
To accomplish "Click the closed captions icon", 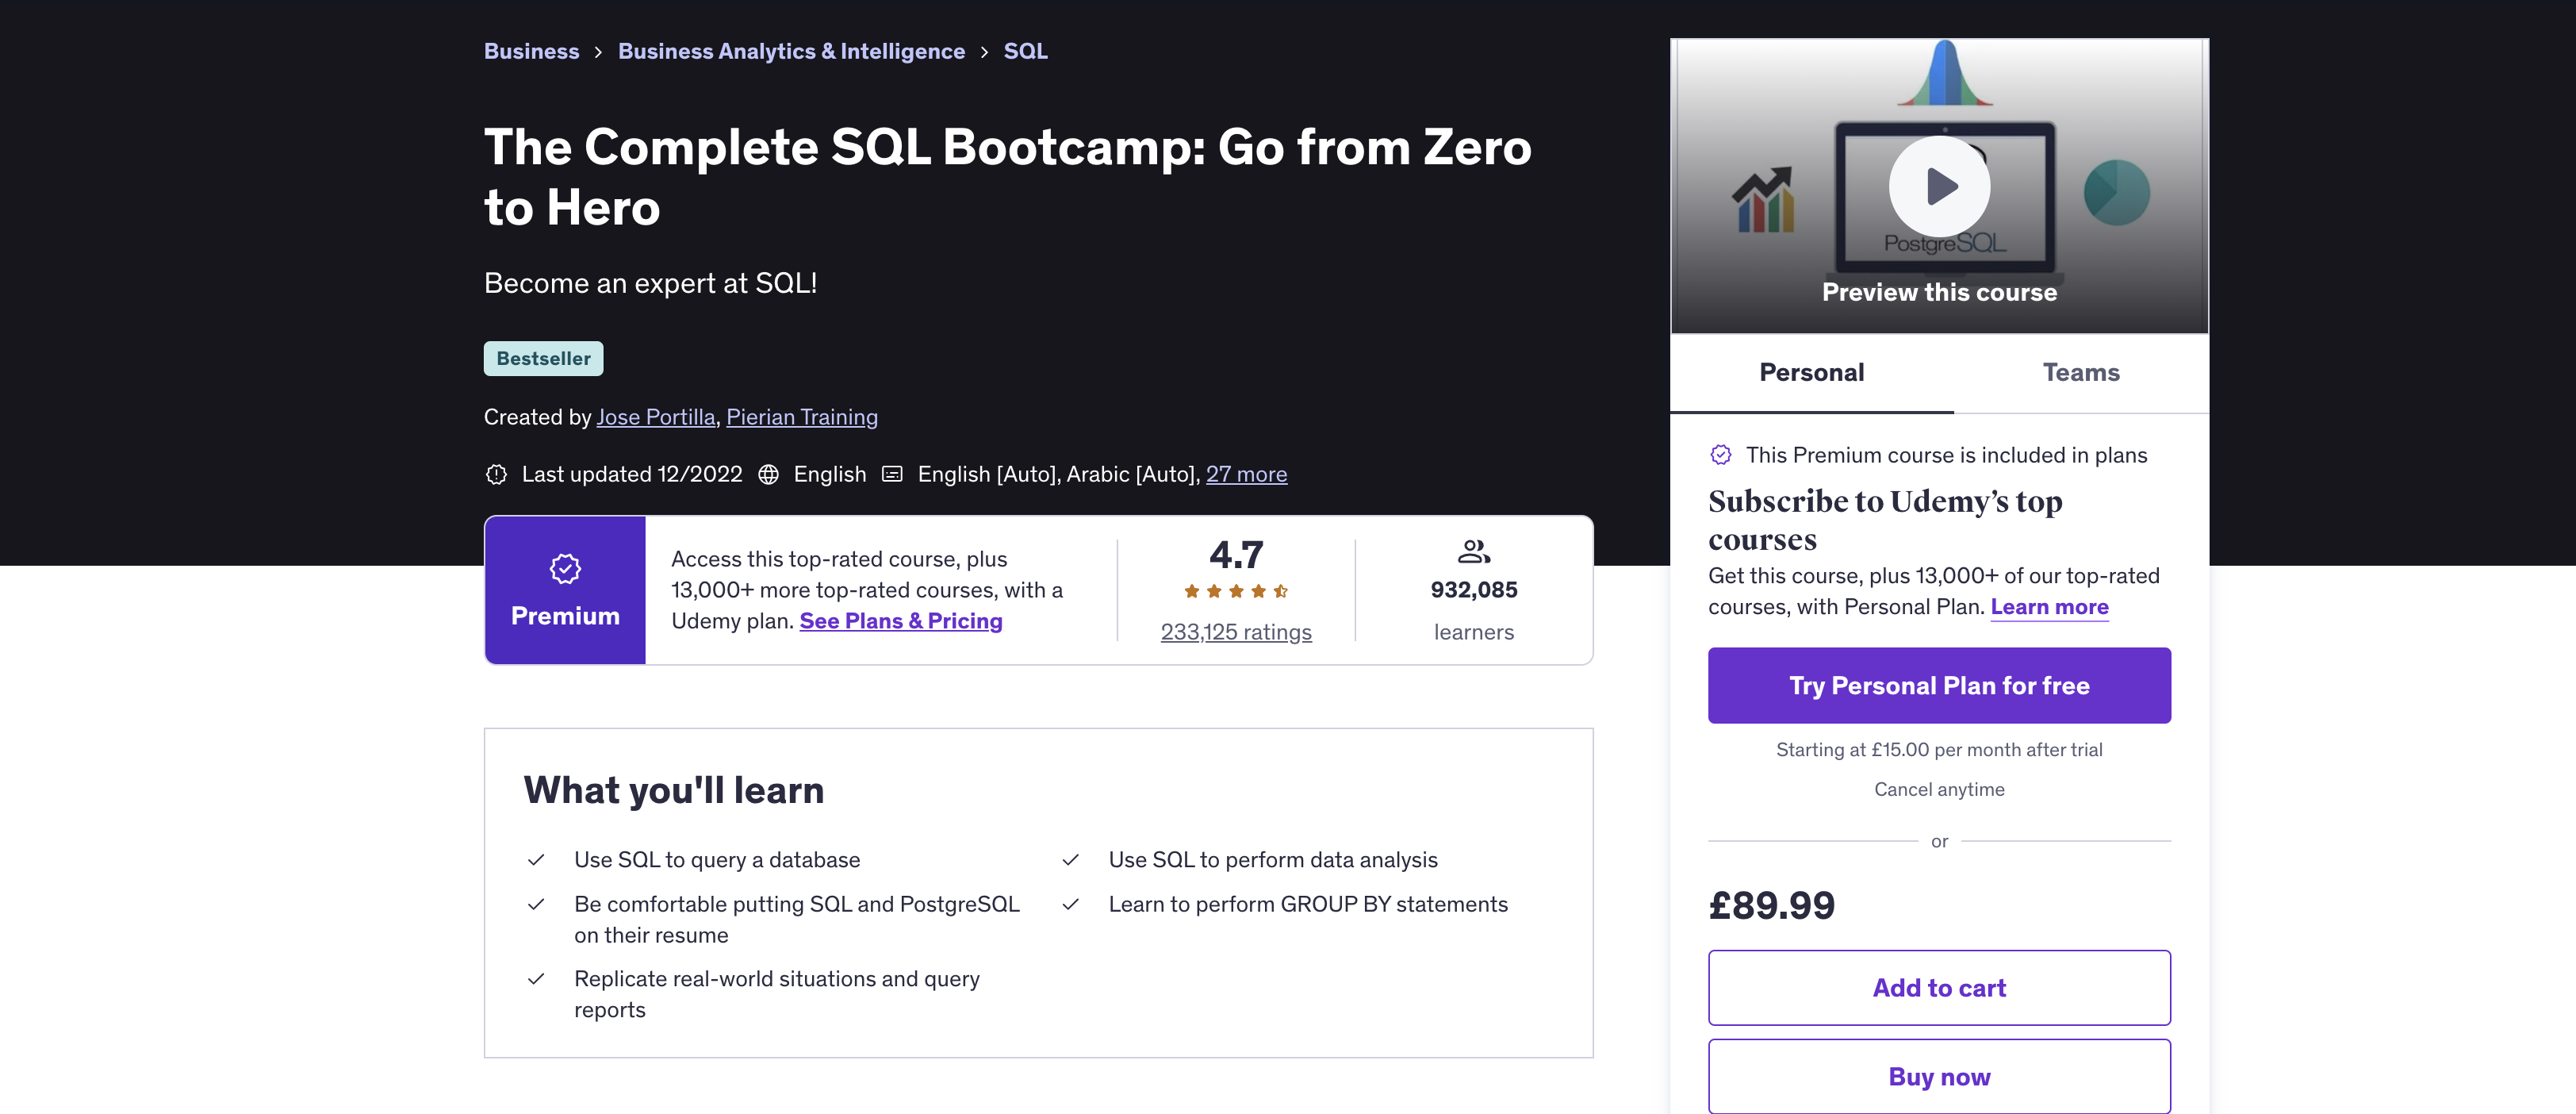I will pyautogui.click(x=892, y=474).
